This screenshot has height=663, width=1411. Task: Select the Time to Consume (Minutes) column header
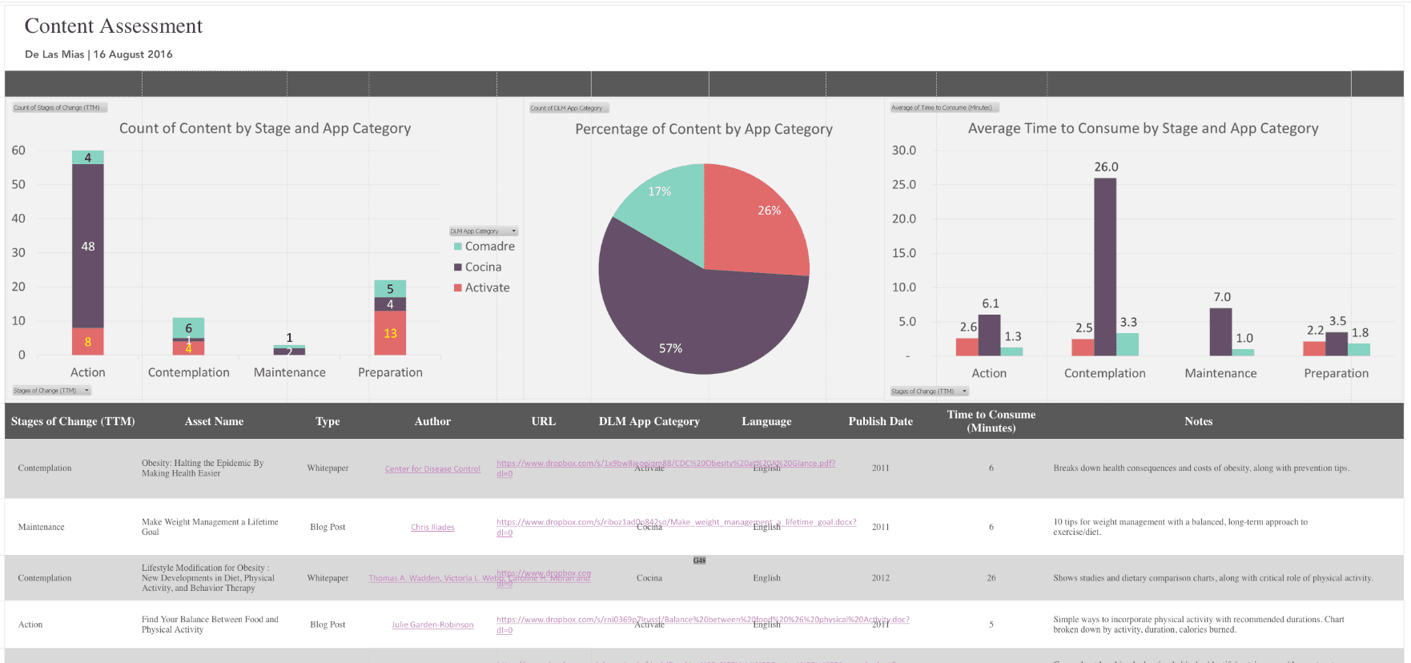coord(991,421)
